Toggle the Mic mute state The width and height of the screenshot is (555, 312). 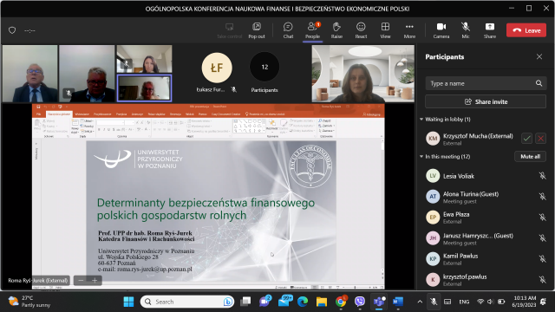pos(466,30)
